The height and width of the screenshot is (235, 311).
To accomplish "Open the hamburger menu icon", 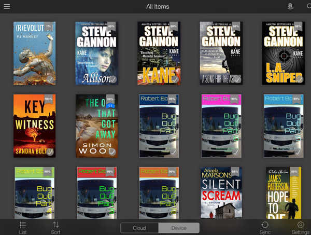I will point(7,7).
